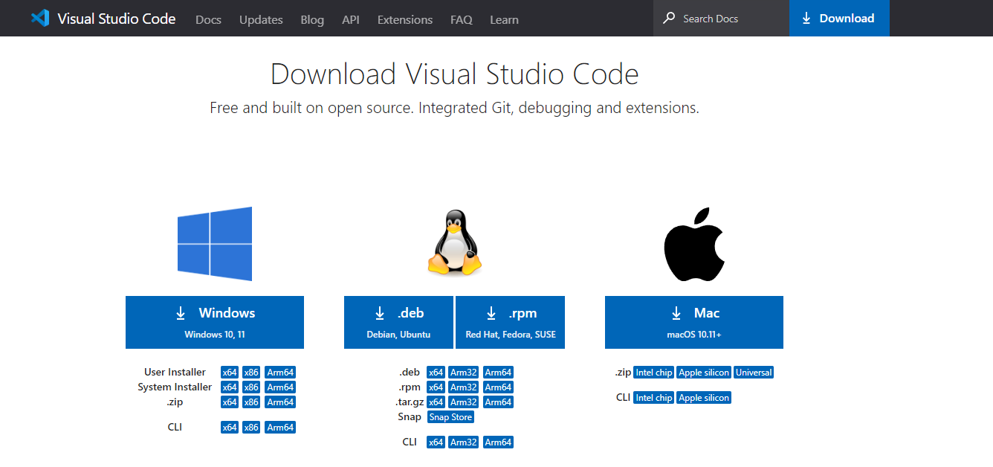Screen dimensions: 993x467
Task: Select x64 for Linux .rpm row
Action: coord(436,387)
